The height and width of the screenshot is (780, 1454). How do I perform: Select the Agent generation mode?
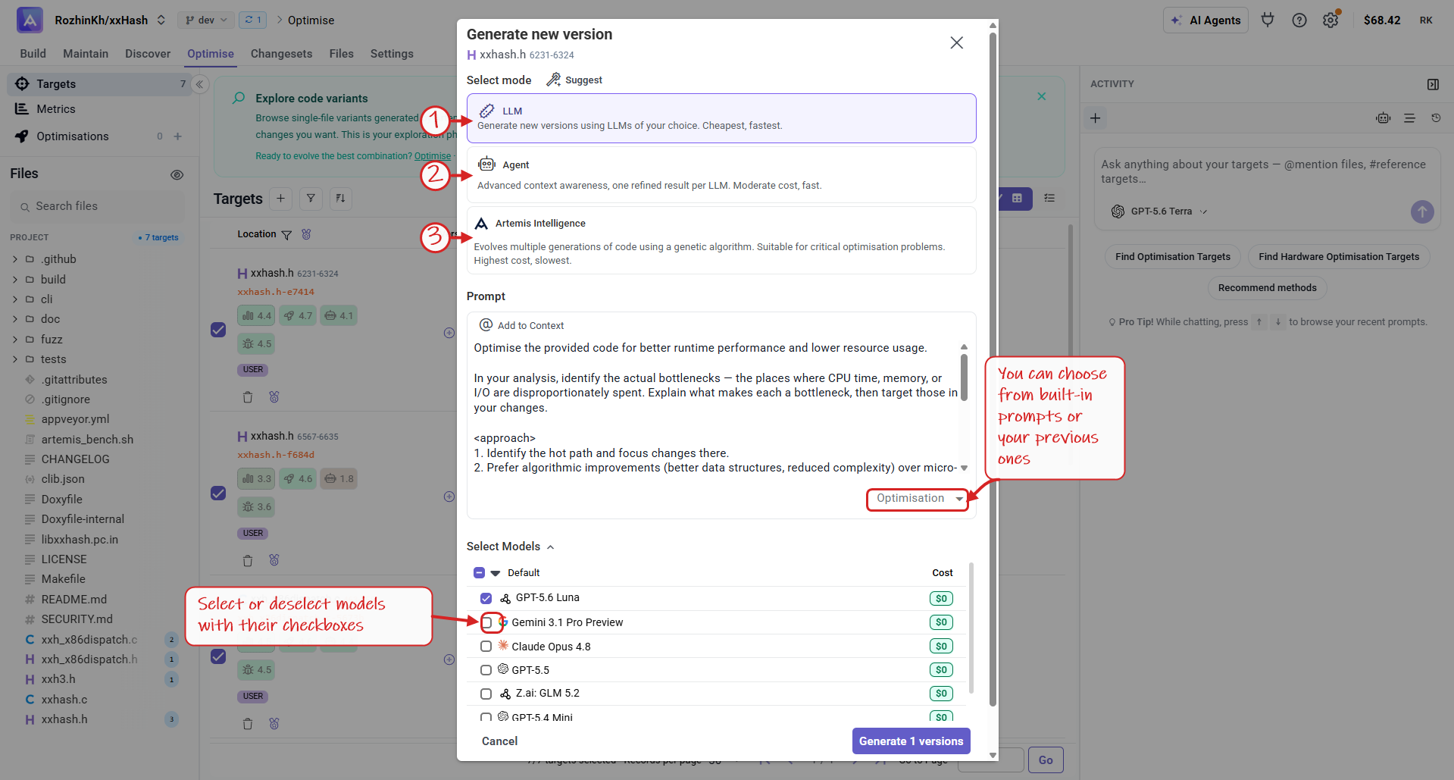pyautogui.click(x=721, y=175)
